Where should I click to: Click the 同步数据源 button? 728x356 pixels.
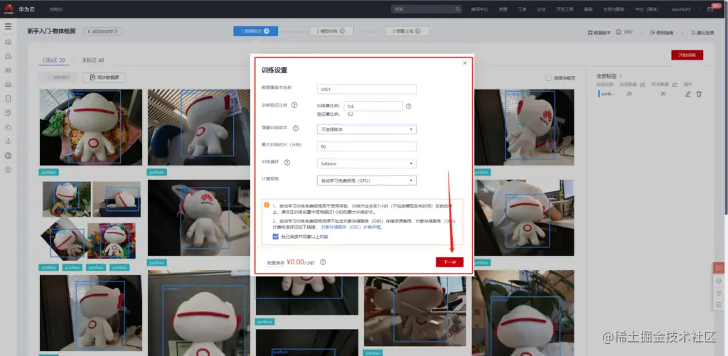[x=105, y=77]
